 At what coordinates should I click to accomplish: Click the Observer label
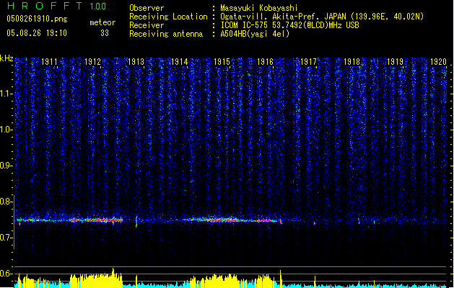(x=147, y=8)
